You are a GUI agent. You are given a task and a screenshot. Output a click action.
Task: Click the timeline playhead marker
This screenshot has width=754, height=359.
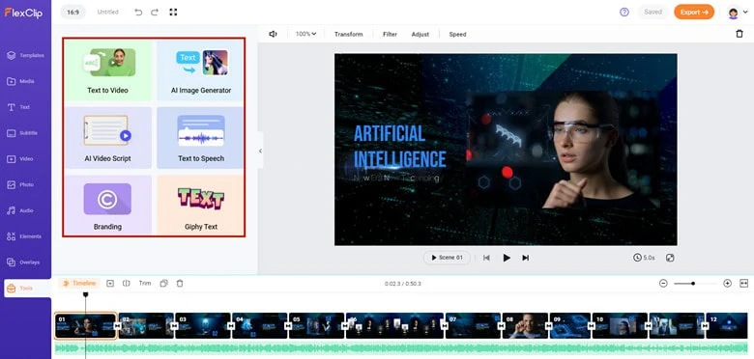(86, 294)
